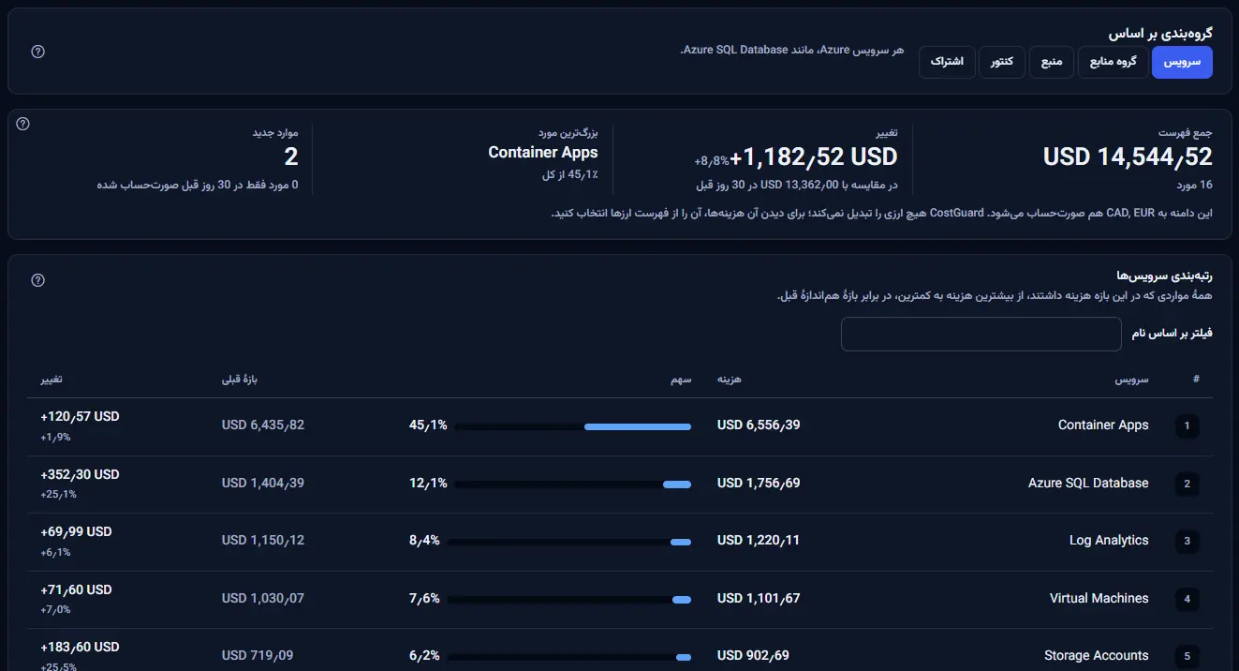
Task: Click the cost USD 1,756٫69
Action: 759,484
